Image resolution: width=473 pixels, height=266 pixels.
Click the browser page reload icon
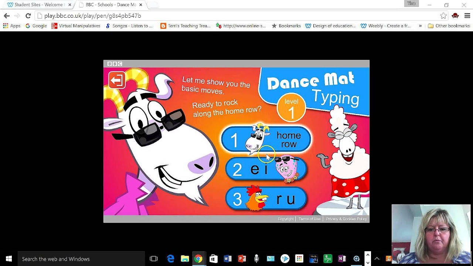(28, 16)
